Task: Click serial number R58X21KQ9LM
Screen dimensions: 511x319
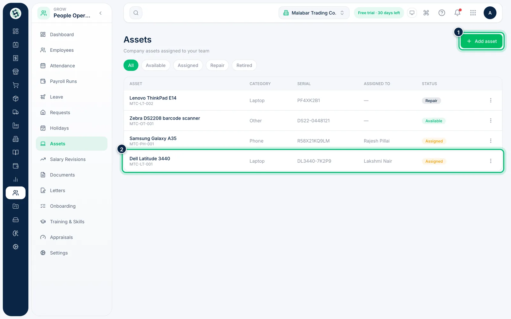Action: click(x=313, y=141)
